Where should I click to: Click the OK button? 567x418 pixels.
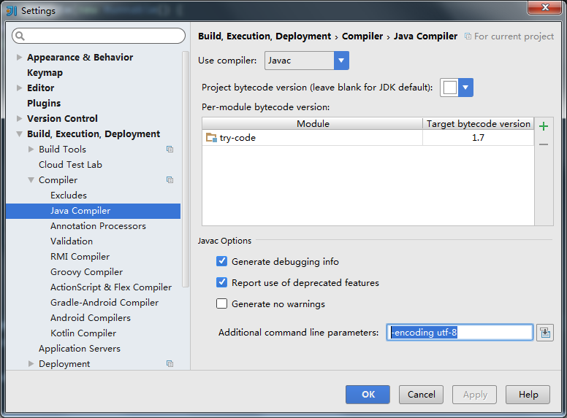click(x=368, y=395)
